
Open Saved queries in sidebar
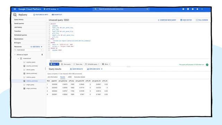pos(19,23)
